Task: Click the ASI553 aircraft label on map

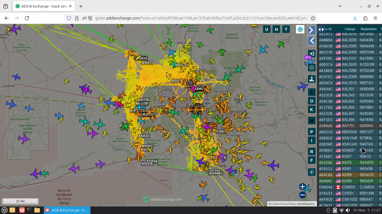Action: (x=144, y=136)
